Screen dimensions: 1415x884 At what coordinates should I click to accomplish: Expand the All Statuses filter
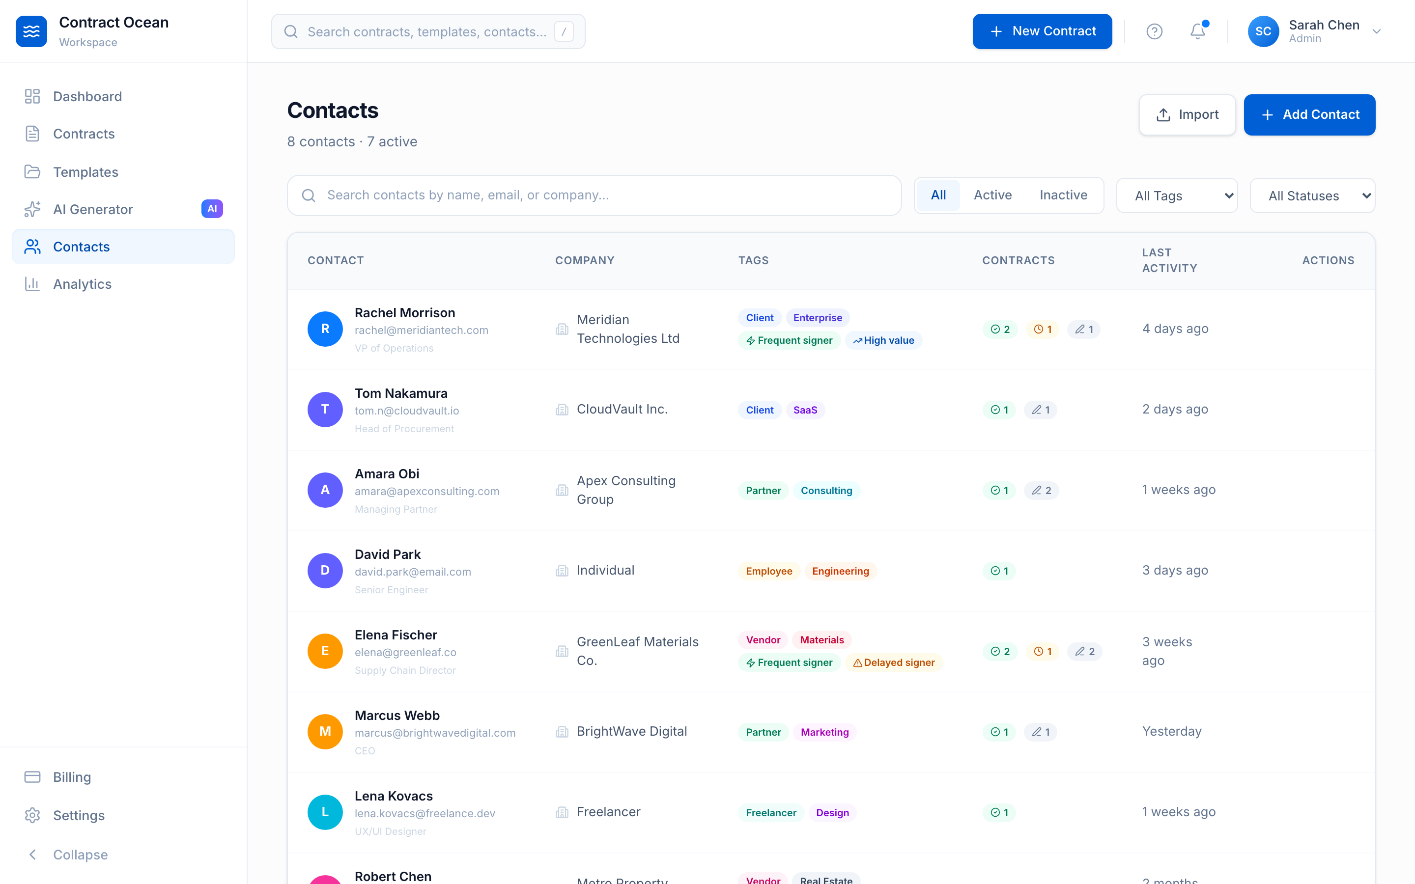click(1312, 195)
